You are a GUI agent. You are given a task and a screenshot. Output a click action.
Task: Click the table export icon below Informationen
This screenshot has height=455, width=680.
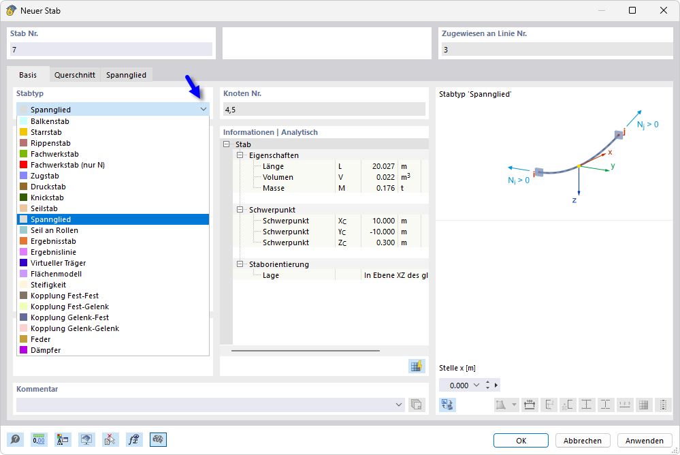pos(417,366)
